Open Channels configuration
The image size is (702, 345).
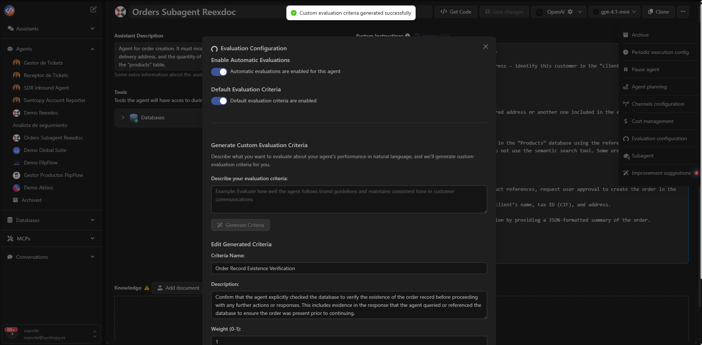pos(658,104)
